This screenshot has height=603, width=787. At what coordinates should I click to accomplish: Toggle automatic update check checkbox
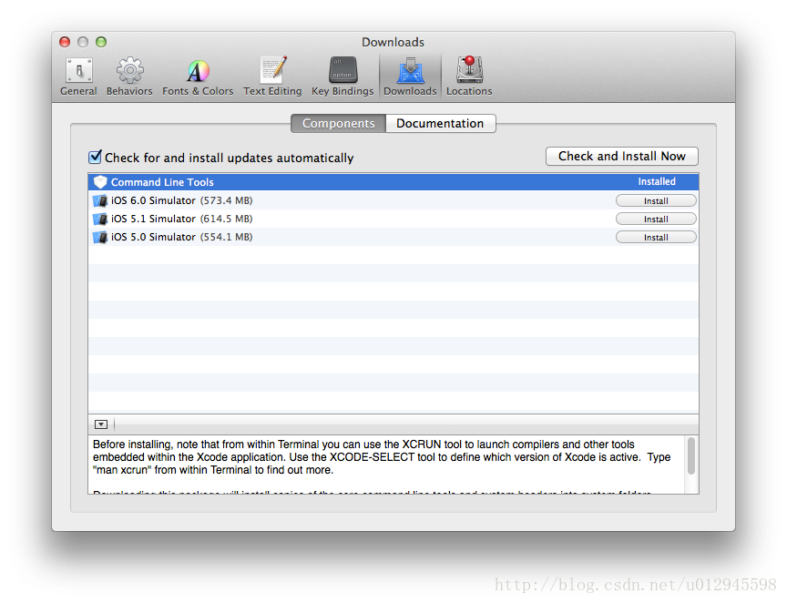pos(95,158)
